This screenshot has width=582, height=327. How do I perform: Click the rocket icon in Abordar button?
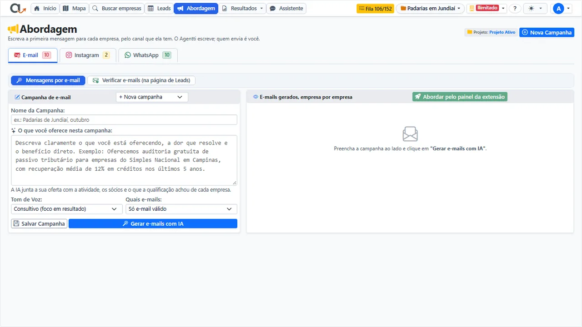coord(418,97)
